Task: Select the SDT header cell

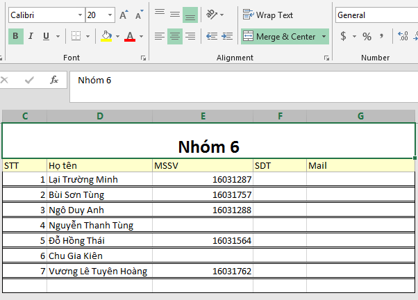Action: coord(280,165)
